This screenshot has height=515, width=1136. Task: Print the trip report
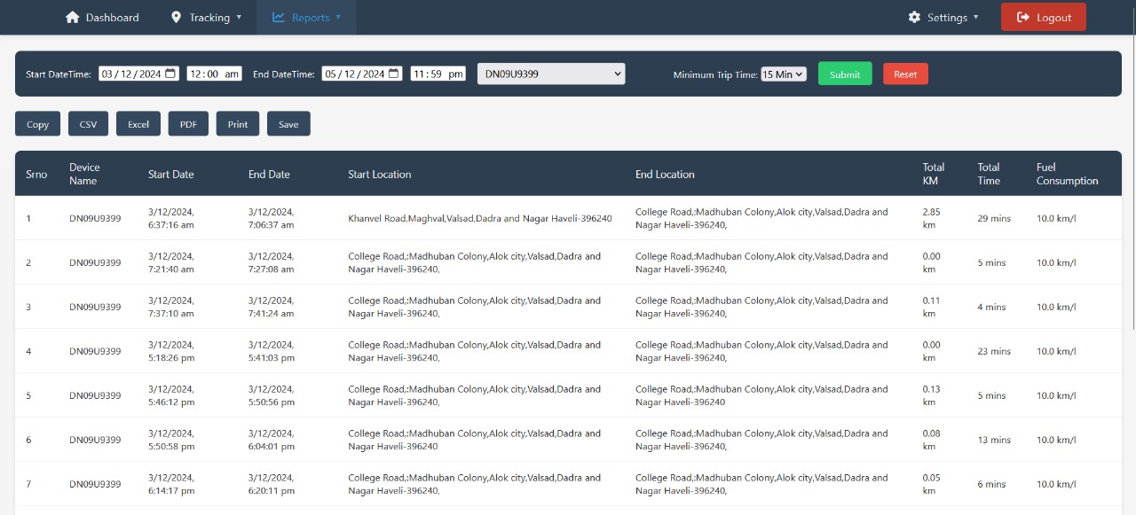tap(237, 123)
